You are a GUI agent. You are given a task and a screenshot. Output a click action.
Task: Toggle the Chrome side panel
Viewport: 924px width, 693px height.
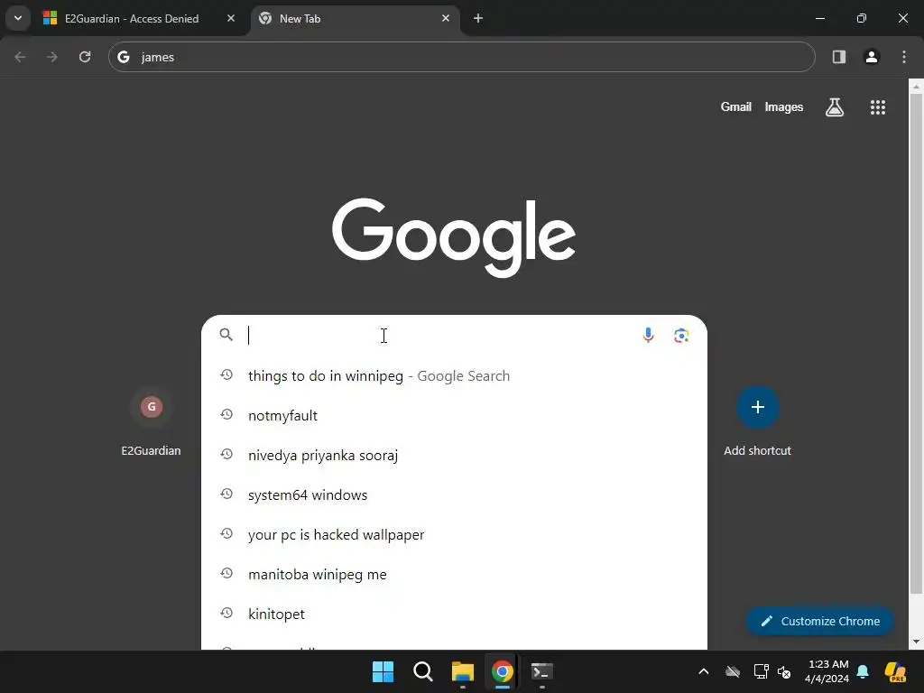coord(839,57)
